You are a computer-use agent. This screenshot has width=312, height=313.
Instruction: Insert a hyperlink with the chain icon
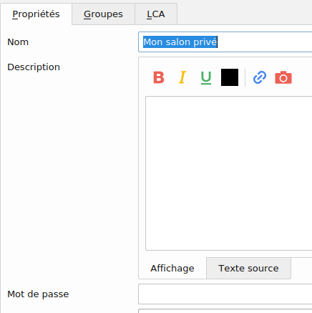click(x=260, y=77)
